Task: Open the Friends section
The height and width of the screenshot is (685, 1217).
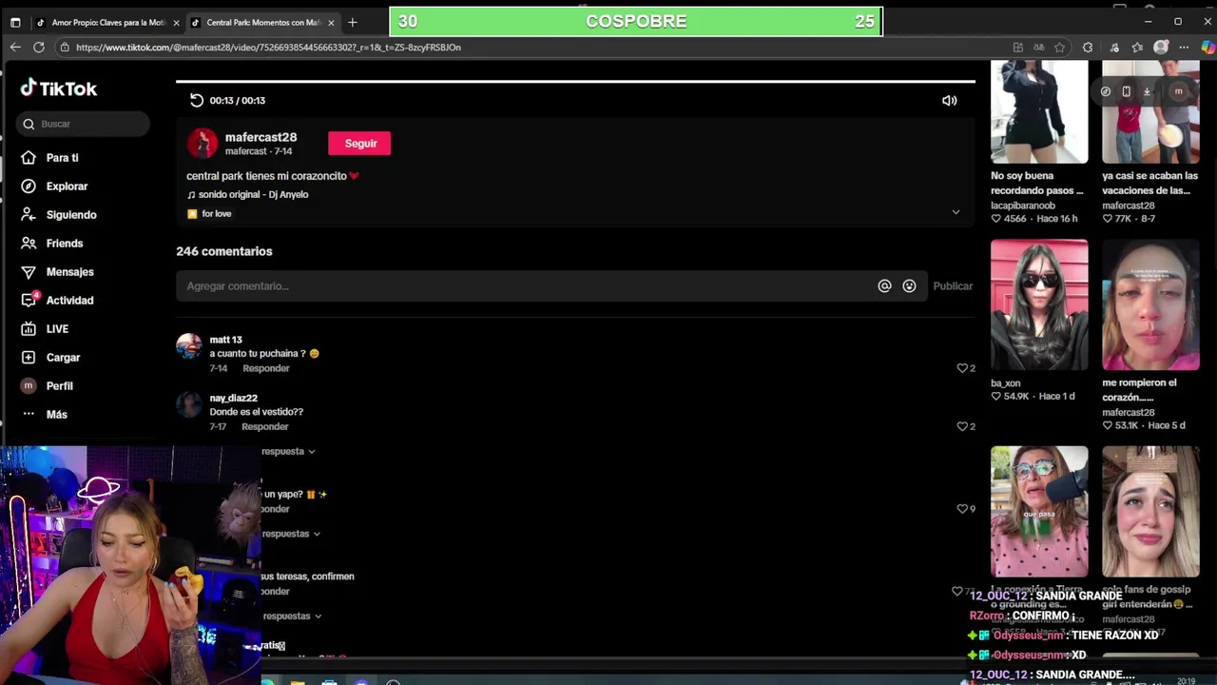Action: pyautogui.click(x=65, y=244)
